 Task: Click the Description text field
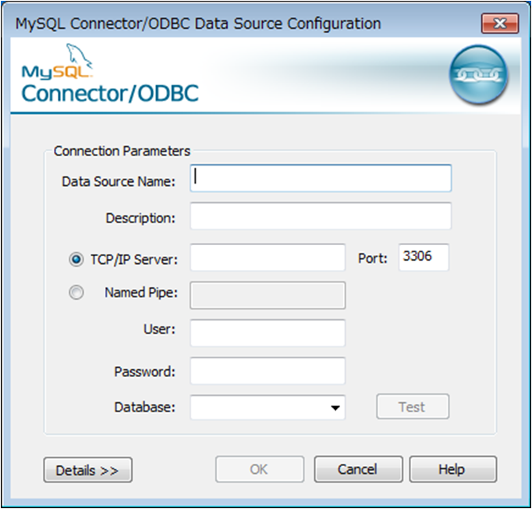click(x=321, y=216)
